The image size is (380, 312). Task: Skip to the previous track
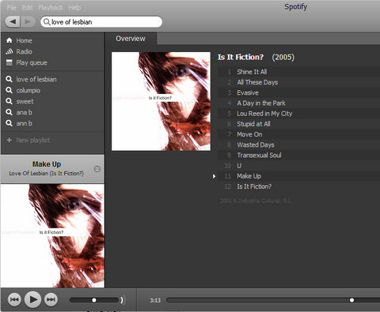coord(14,299)
